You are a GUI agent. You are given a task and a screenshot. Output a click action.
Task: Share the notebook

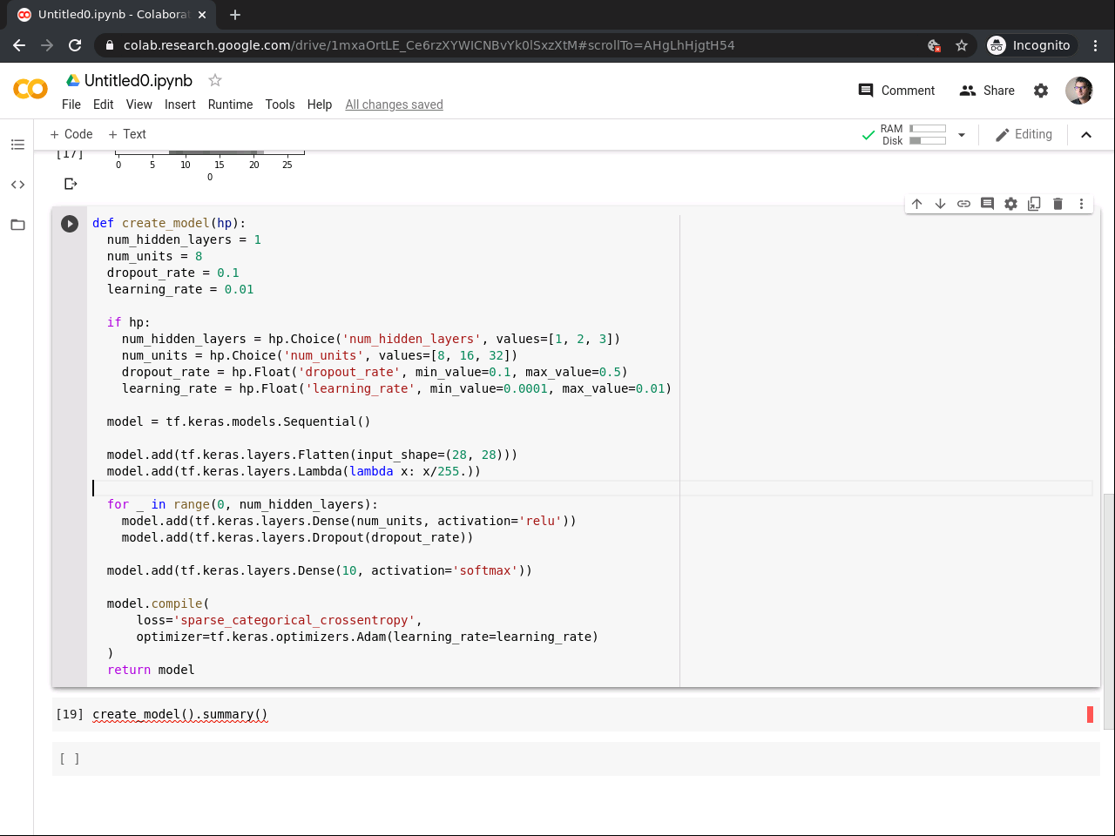987,91
